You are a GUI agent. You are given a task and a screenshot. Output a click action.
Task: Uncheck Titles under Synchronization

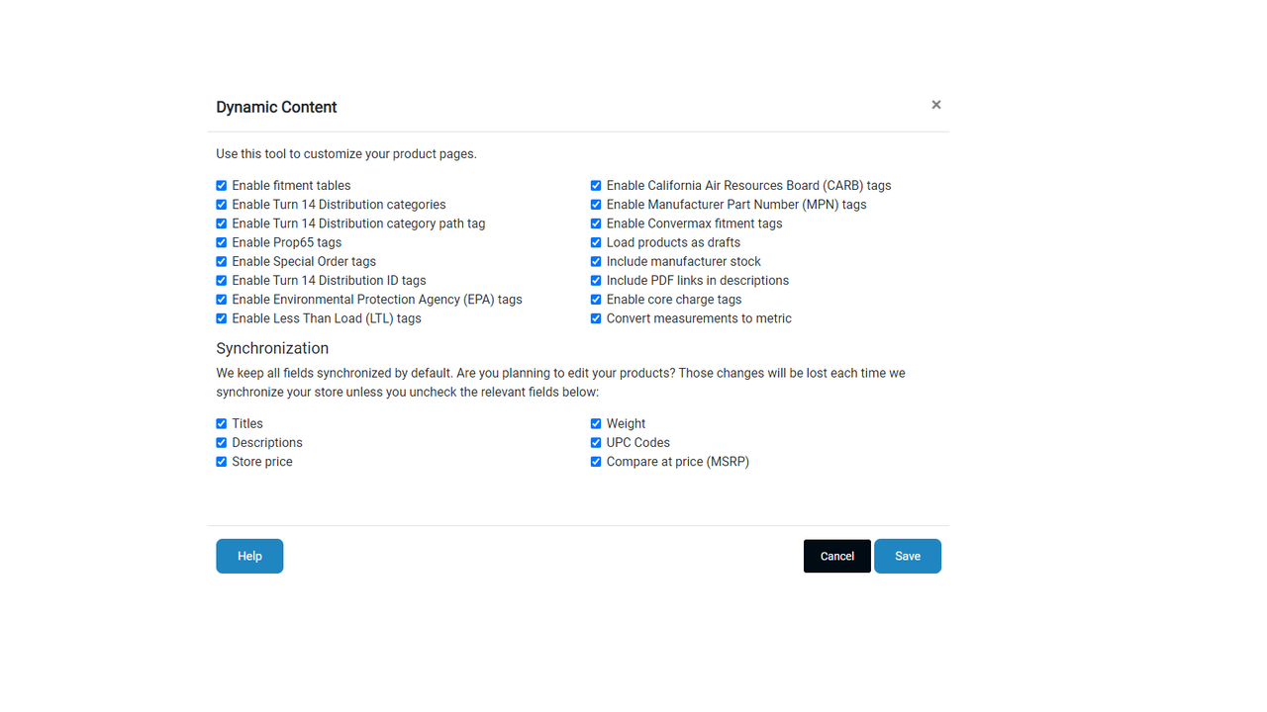pos(221,423)
